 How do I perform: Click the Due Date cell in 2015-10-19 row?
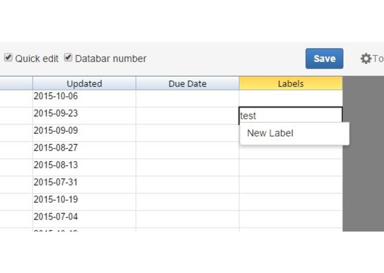[188, 202]
